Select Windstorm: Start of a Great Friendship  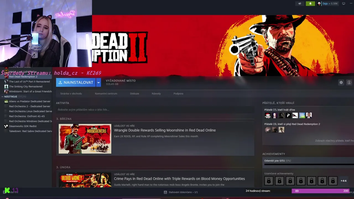[x=30, y=91]
